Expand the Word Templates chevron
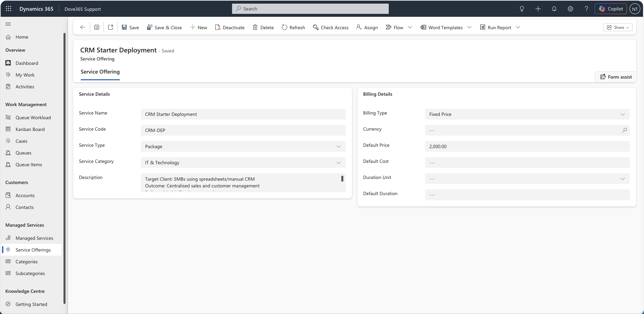644x314 pixels. click(470, 28)
